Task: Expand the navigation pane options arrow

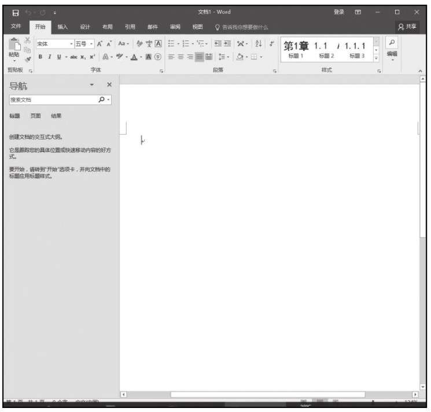Action: pos(91,85)
